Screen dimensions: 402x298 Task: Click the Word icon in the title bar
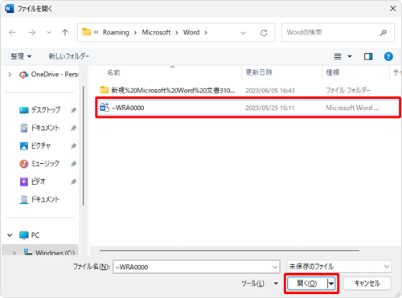pyautogui.click(x=9, y=9)
